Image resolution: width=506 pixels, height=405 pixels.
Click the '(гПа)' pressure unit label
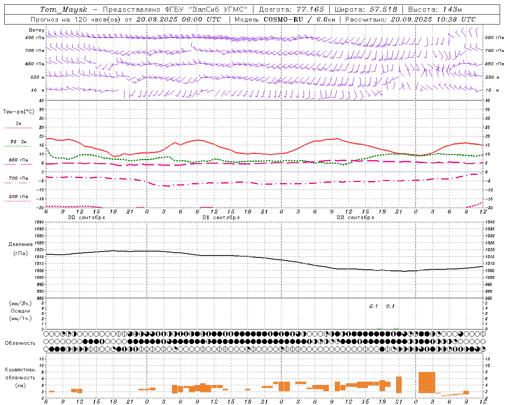pos(21,254)
